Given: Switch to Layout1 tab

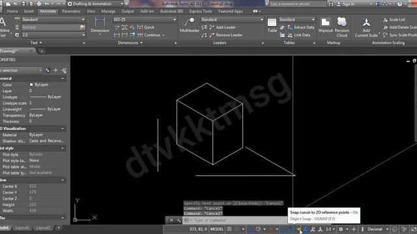Looking at the screenshot, I should pos(22,227).
